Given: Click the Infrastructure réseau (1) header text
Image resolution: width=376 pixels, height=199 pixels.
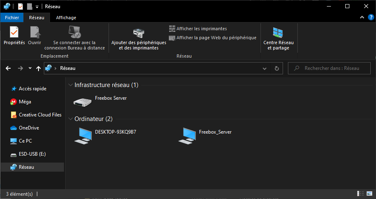Looking at the screenshot, I should tap(106, 85).
